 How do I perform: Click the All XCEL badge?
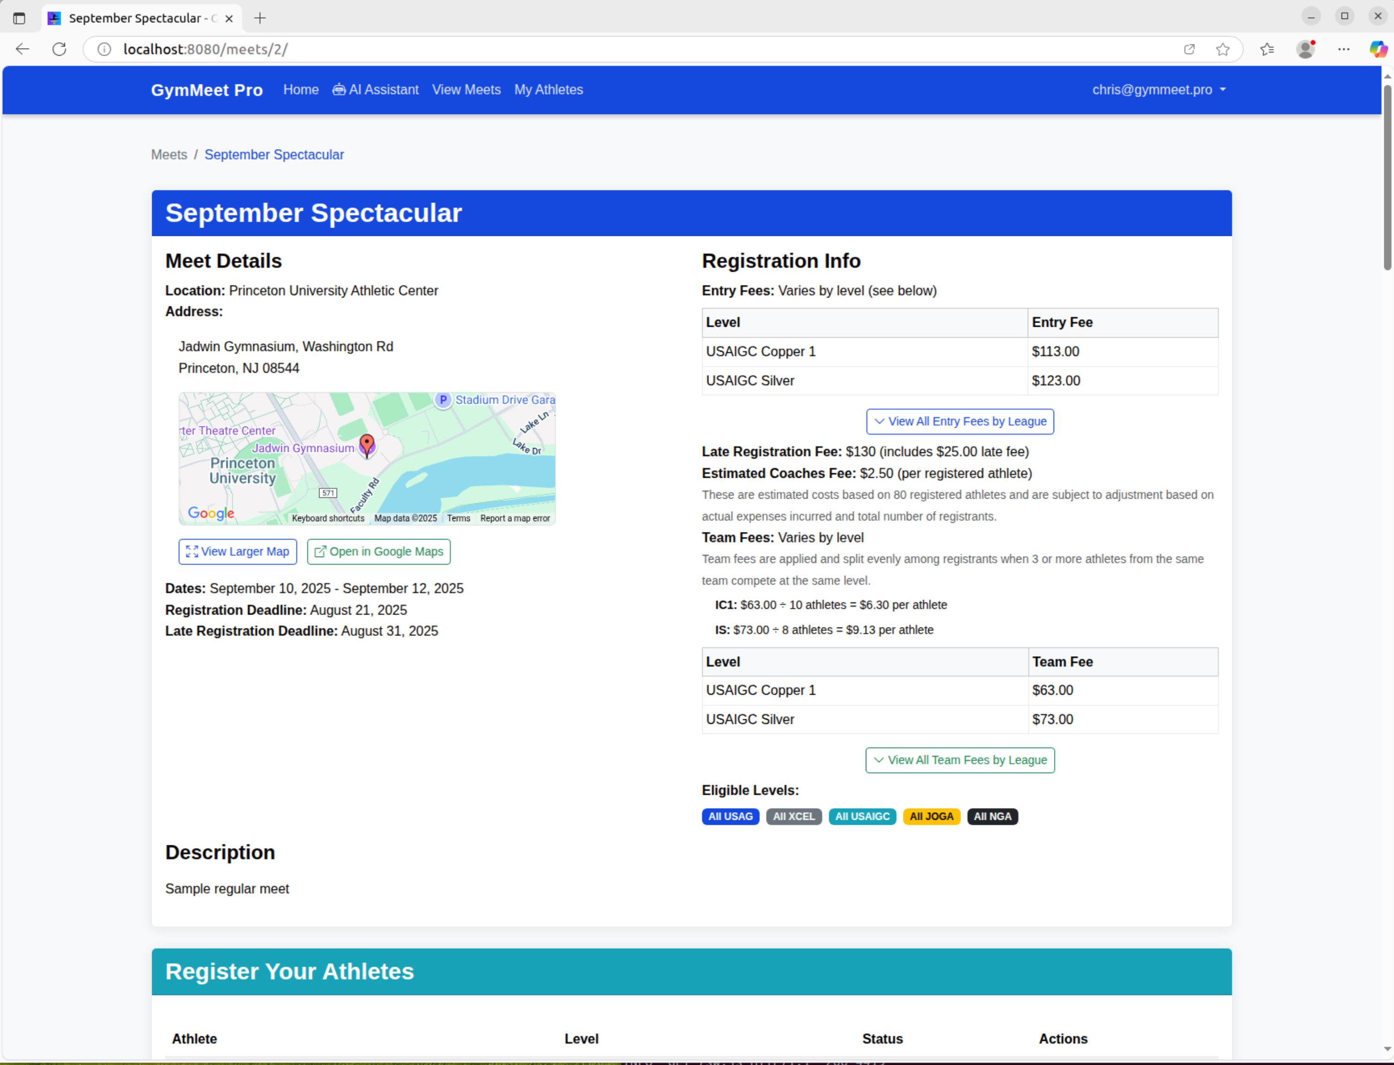click(793, 817)
